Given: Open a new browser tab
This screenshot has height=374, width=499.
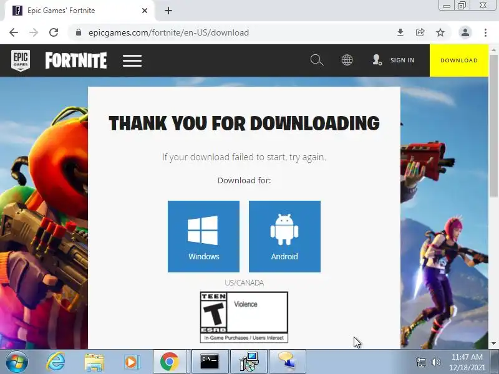Looking at the screenshot, I should point(168,11).
